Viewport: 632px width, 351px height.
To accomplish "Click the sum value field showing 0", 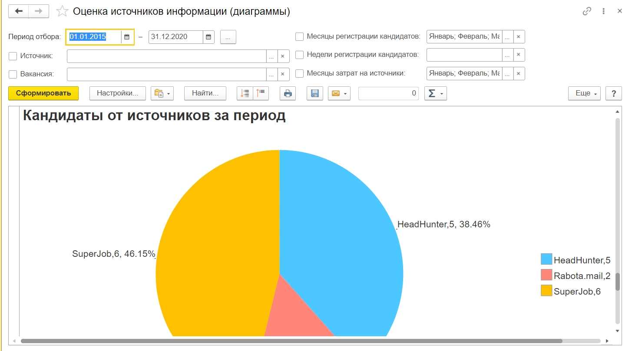I will point(388,93).
